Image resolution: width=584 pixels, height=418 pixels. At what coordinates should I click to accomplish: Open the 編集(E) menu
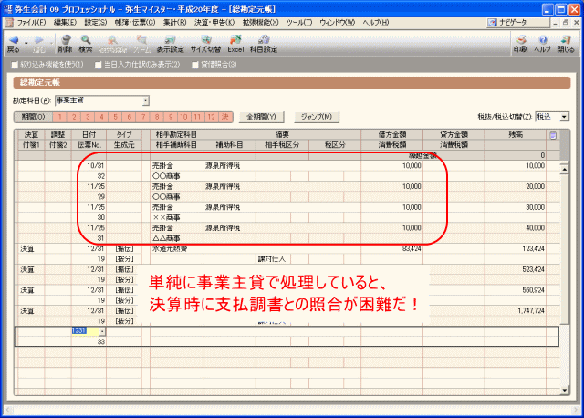coord(65,23)
